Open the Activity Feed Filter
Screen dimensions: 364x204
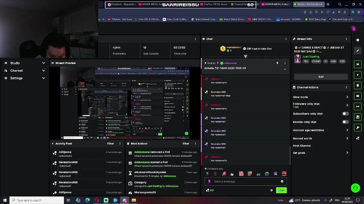pyautogui.click(x=111, y=144)
